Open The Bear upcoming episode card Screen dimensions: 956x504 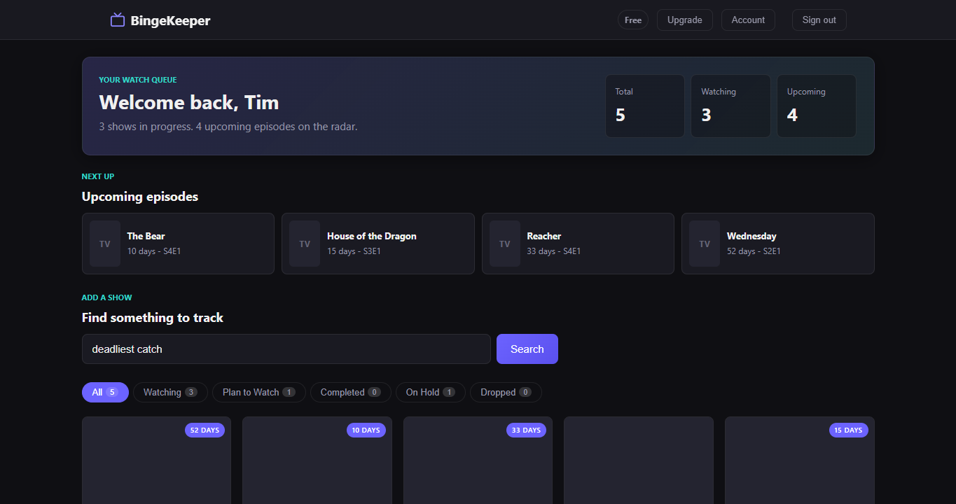[178, 244]
